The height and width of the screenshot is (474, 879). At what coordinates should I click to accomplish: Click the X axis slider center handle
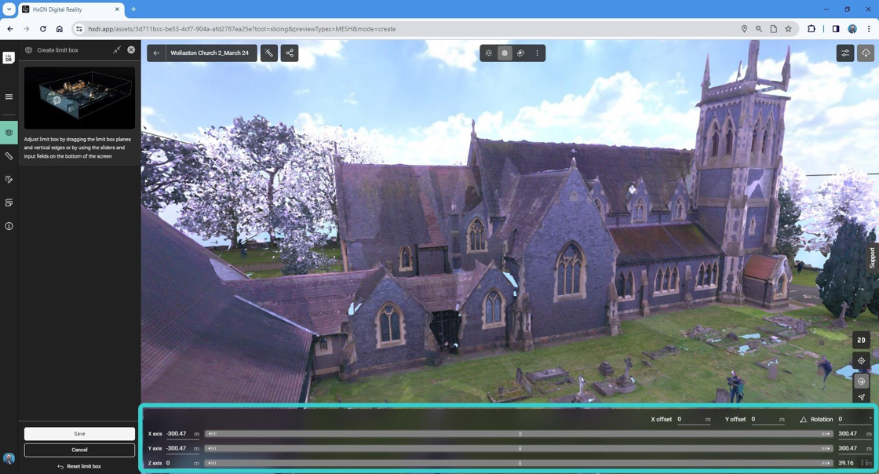tap(520, 434)
